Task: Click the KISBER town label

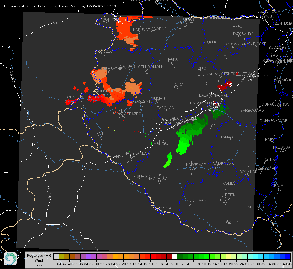Action: (210, 42)
